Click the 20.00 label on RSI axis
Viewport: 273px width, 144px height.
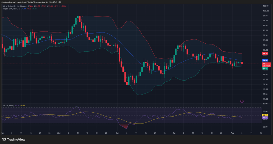[265, 127]
